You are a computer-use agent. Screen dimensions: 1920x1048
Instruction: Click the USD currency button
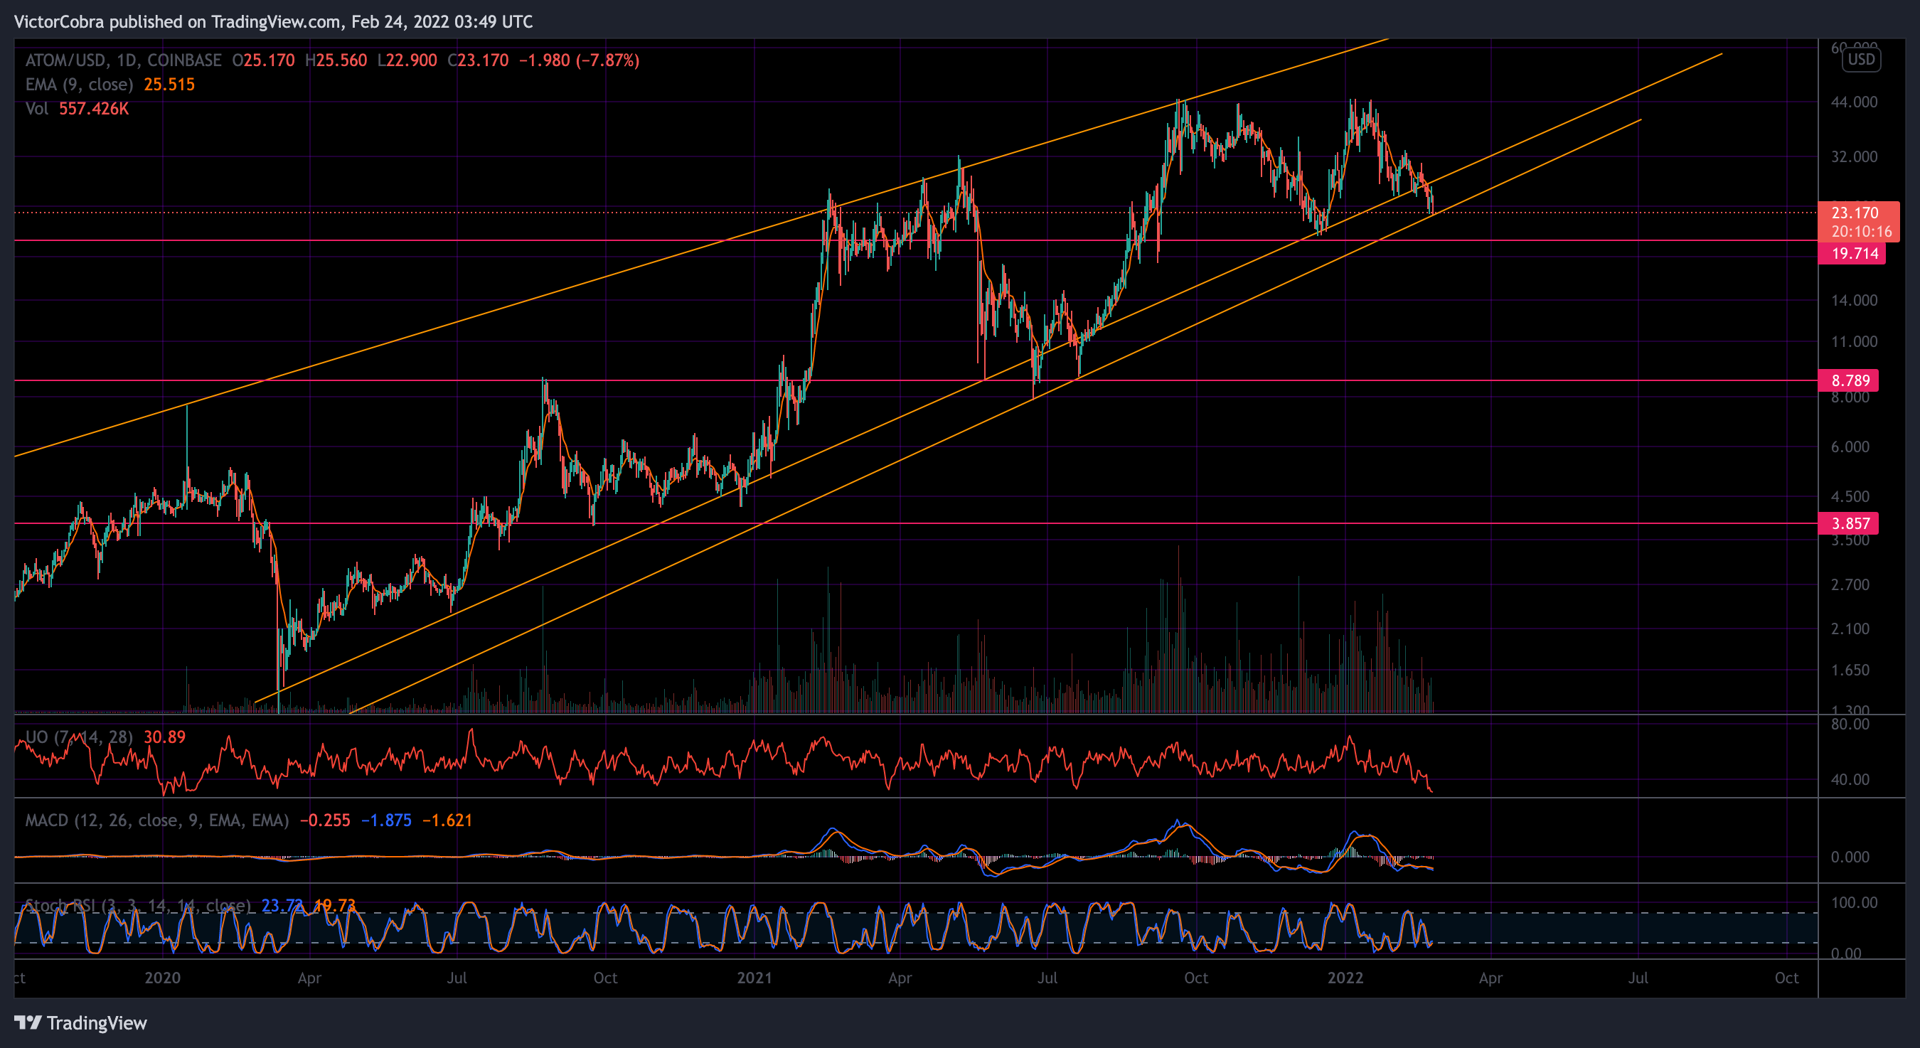click(1861, 60)
